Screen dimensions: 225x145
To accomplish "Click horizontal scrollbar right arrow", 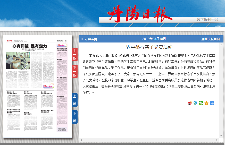I will coord(217,140).
